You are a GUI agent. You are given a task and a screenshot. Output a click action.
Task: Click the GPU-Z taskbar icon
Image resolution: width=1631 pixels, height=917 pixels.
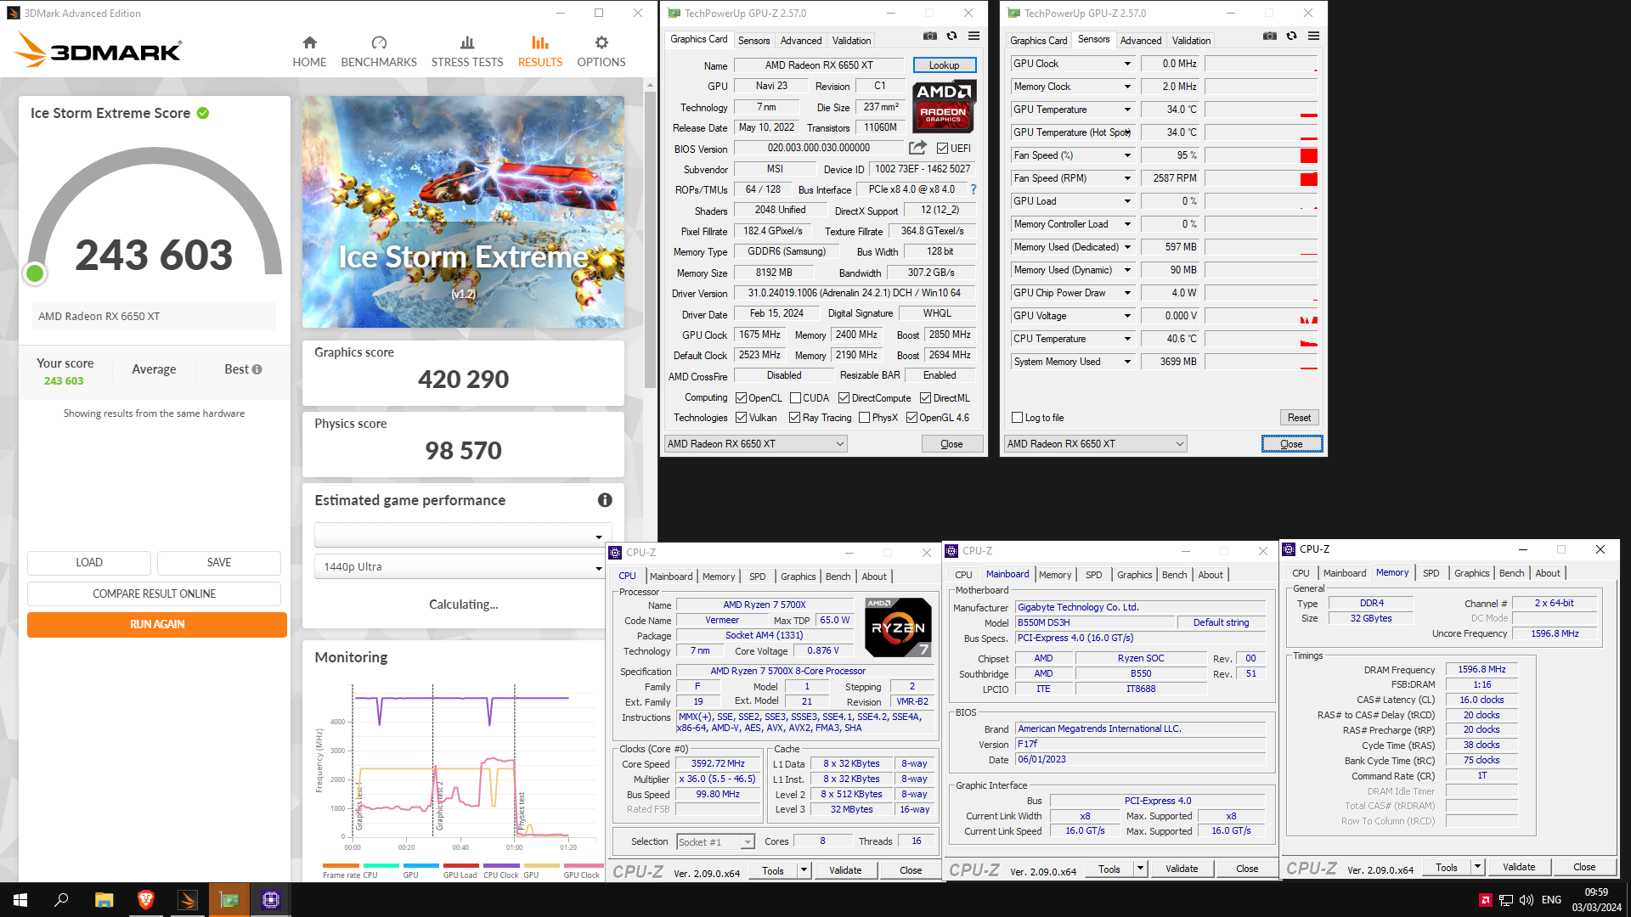pos(229,900)
